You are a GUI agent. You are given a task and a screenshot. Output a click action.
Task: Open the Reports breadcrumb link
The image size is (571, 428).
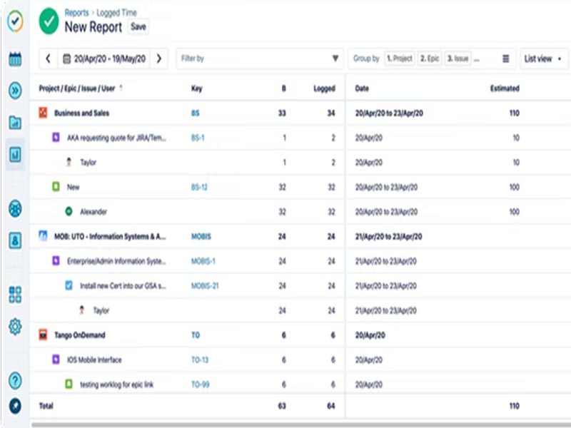coord(76,12)
